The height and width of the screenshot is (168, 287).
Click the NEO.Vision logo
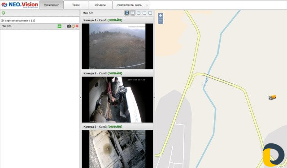point(20,5)
